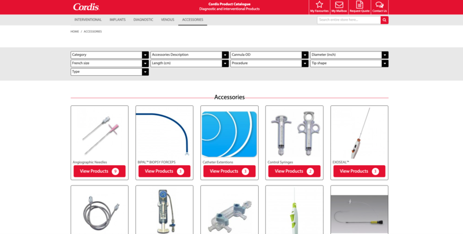Open the Venous menu
The width and height of the screenshot is (463, 234).
pos(167,20)
